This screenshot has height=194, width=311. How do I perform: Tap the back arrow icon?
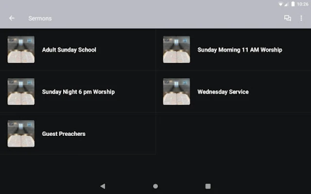click(12, 18)
